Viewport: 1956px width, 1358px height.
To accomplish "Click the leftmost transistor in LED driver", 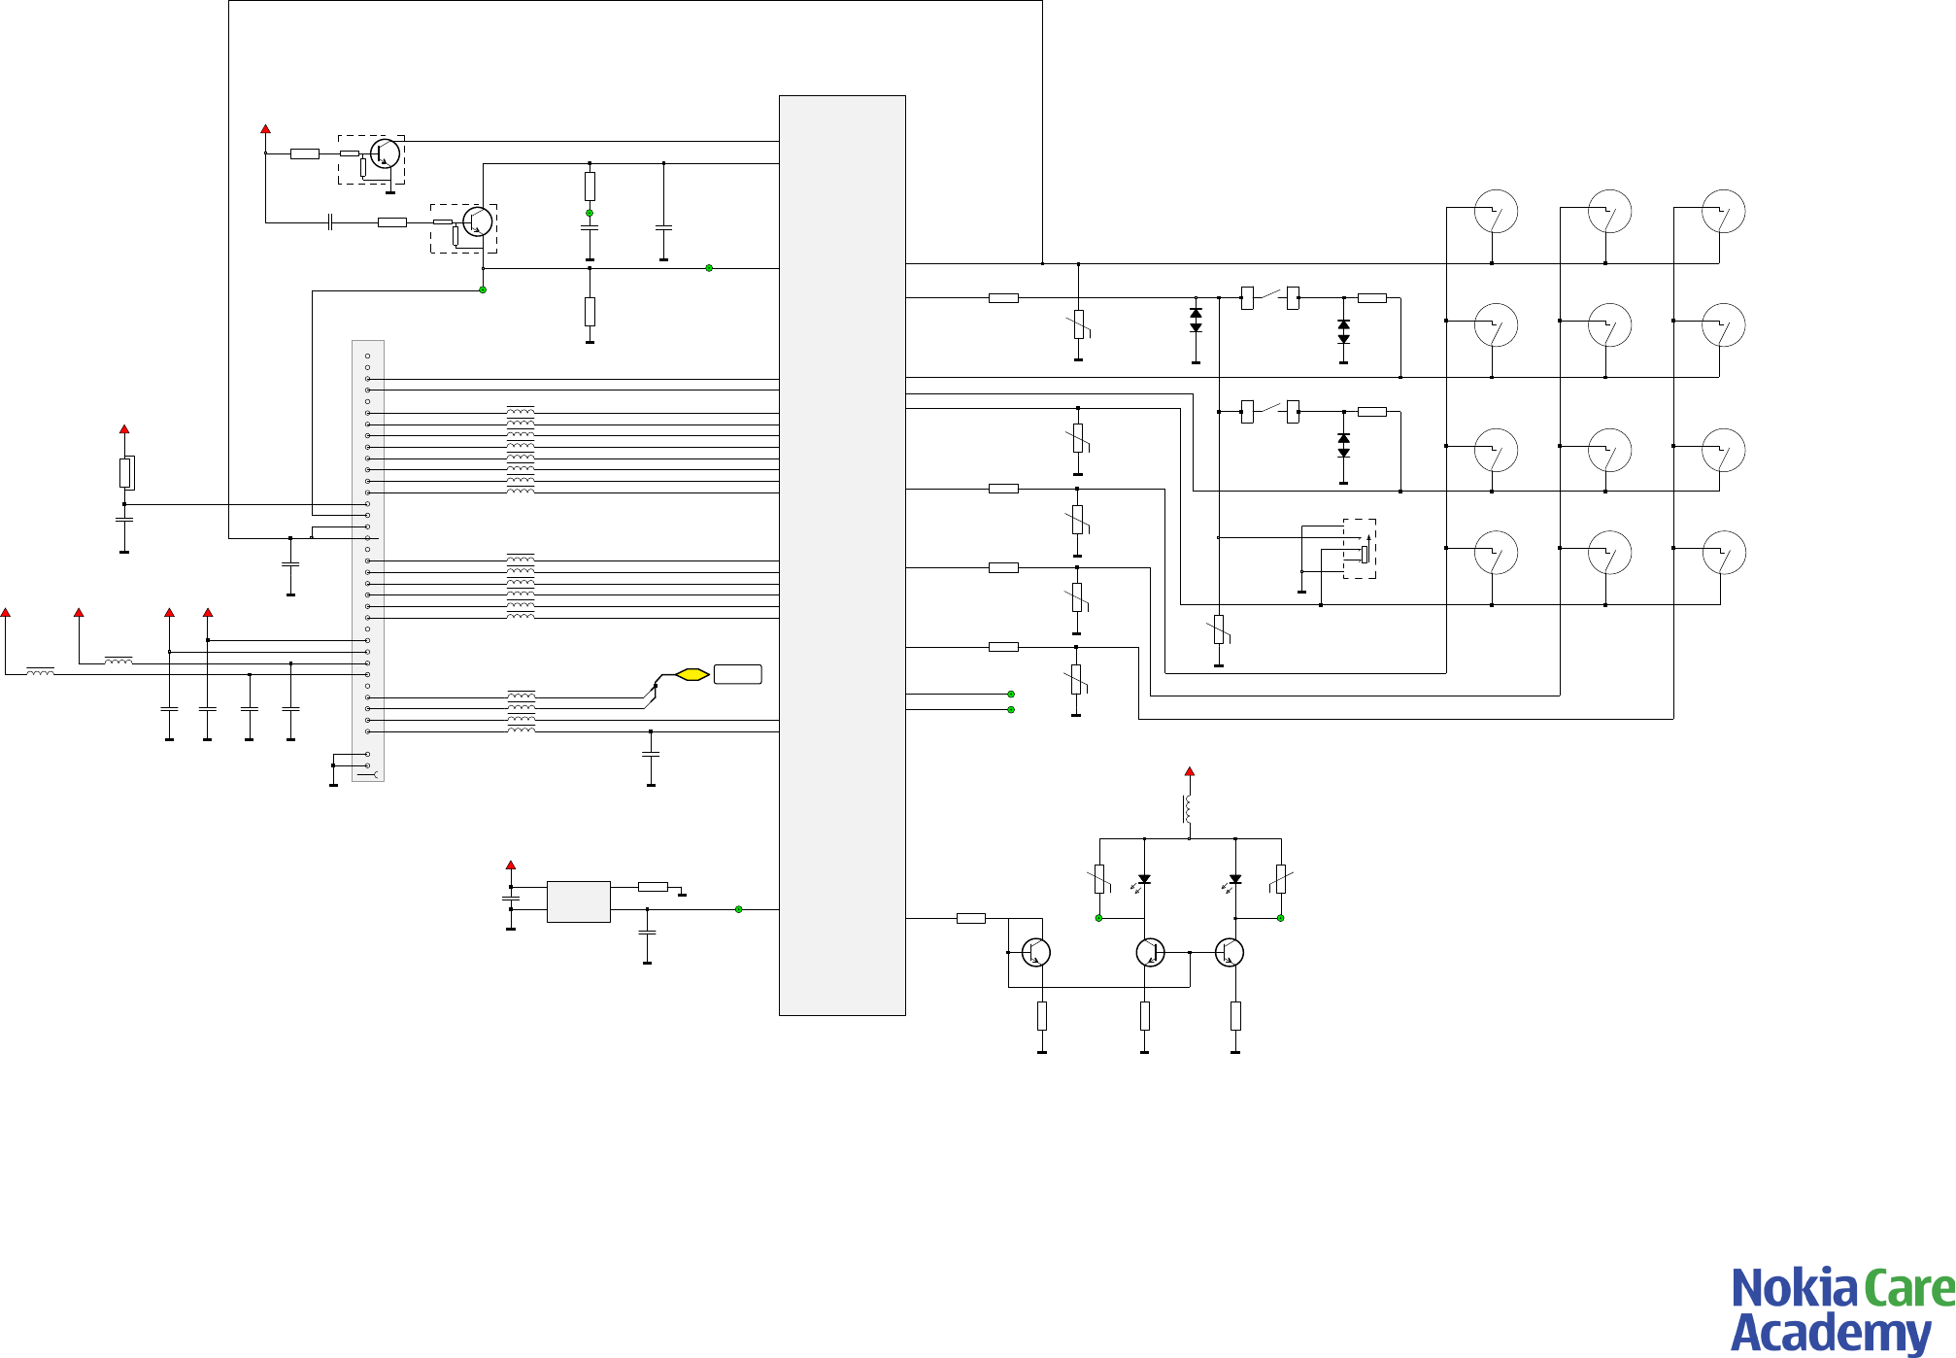I will (x=1035, y=953).
